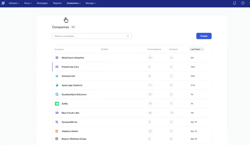Click ApexLogic Systems conversations count 17
The image size is (250, 145).
150,85
